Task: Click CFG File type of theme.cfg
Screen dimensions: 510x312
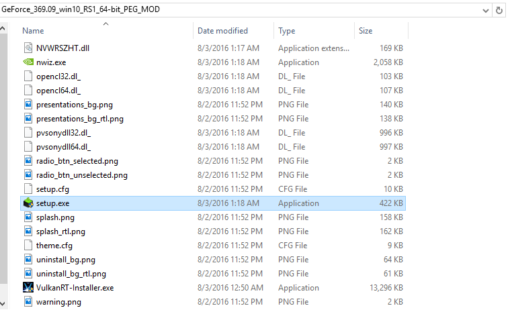Action: (x=293, y=246)
